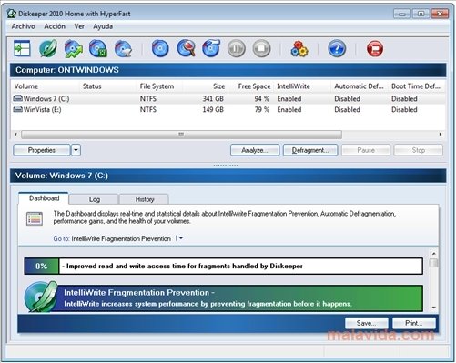The image size is (456, 363).
Task: Sort by the IntelliWrite column header
Action: click(302, 86)
